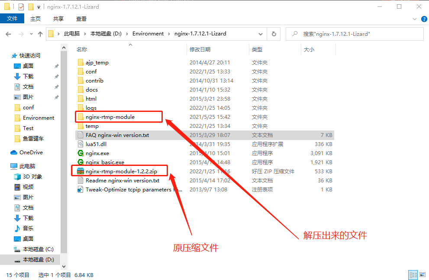Click the refresh button next to address bar
Screen dimensions: 429x280
tap(274, 34)
